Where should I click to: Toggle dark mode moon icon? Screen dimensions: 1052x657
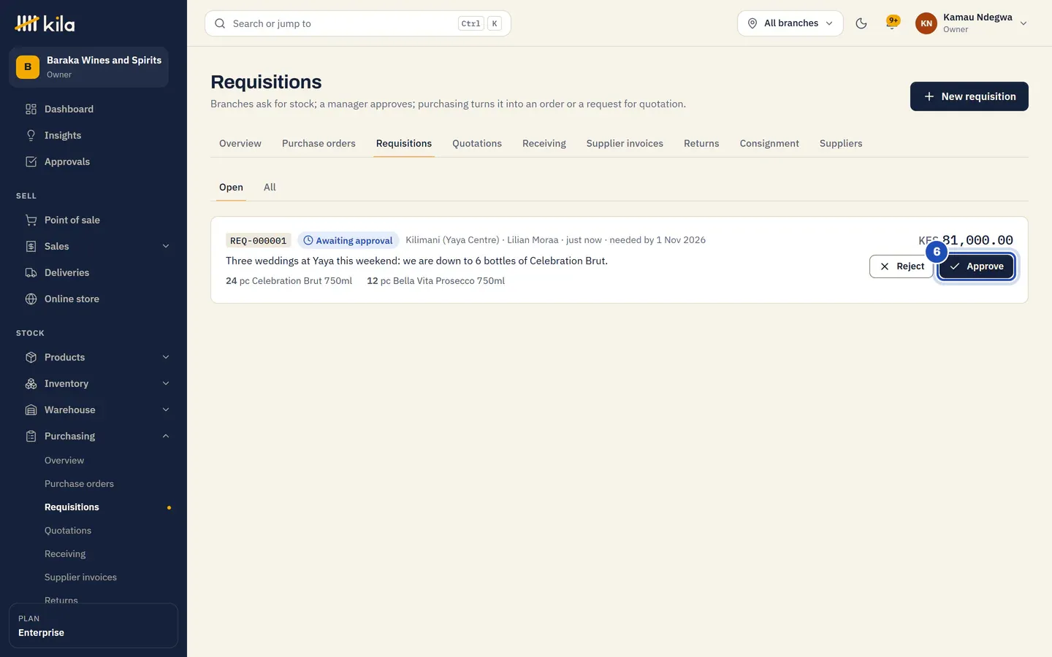[x=861, y=23]
